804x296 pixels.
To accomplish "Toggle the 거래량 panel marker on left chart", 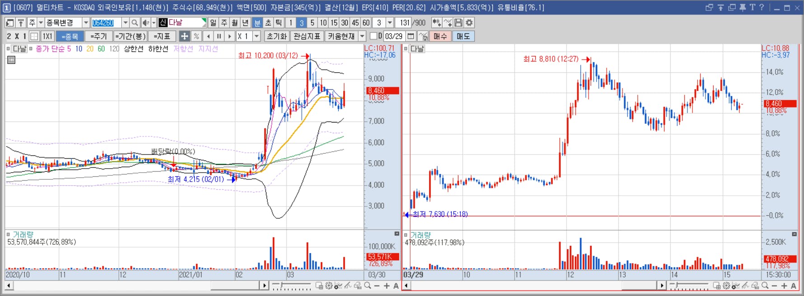I will (x=8, y=235).
